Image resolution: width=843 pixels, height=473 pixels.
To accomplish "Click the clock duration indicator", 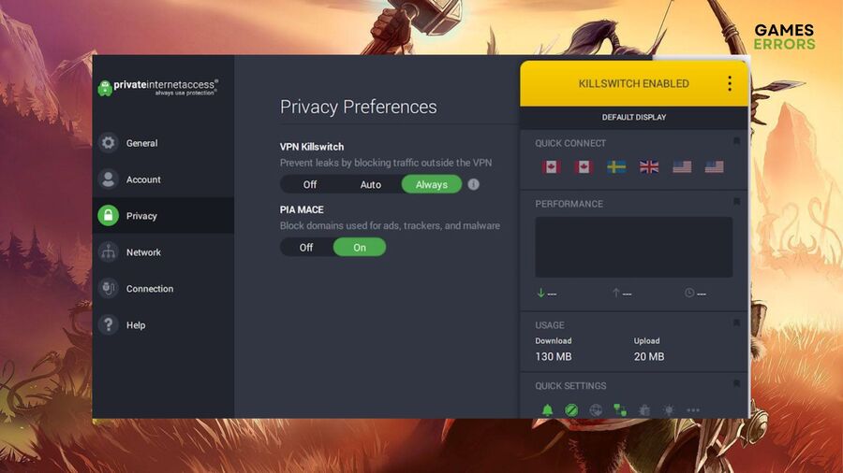I will [x=689, y=293].
